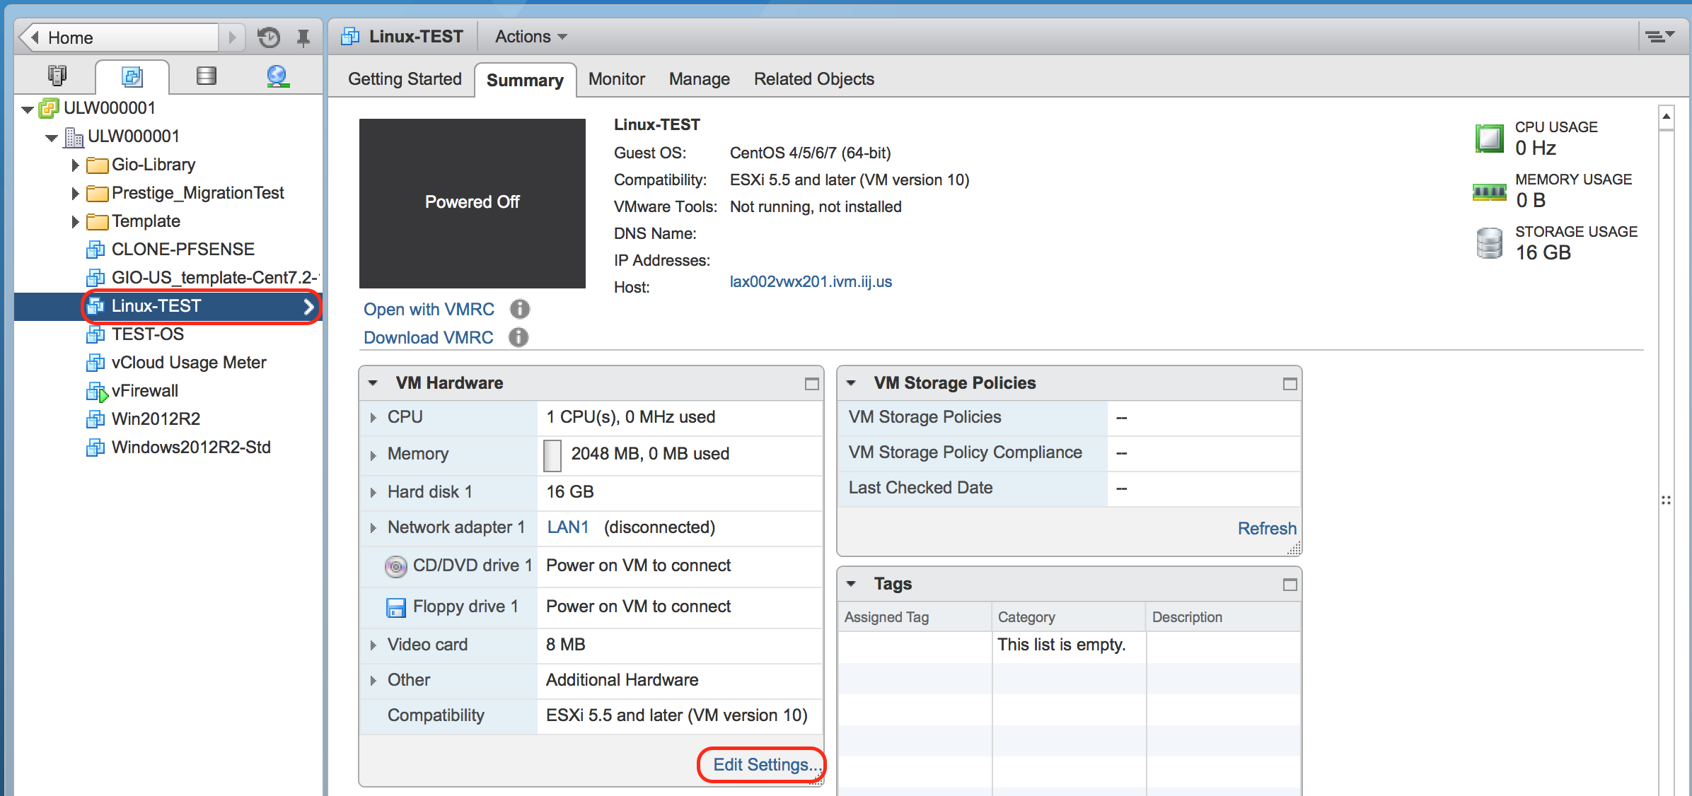Click the Open with VMRC link
This screenshot has height=796, width=1692.
pos(429,310)
